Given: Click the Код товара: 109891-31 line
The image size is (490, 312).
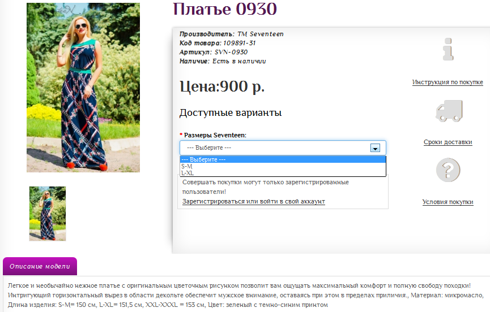Looking at the screenshot, I should pos(218,43).
